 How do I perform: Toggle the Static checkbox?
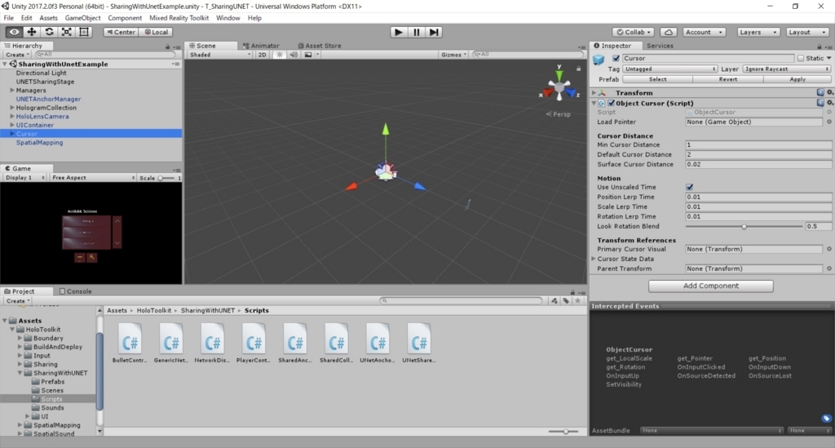[801, 58]
